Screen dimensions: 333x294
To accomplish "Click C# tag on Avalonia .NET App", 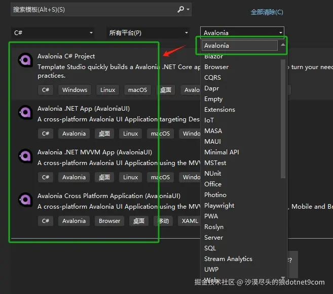I will coord(46,134).
